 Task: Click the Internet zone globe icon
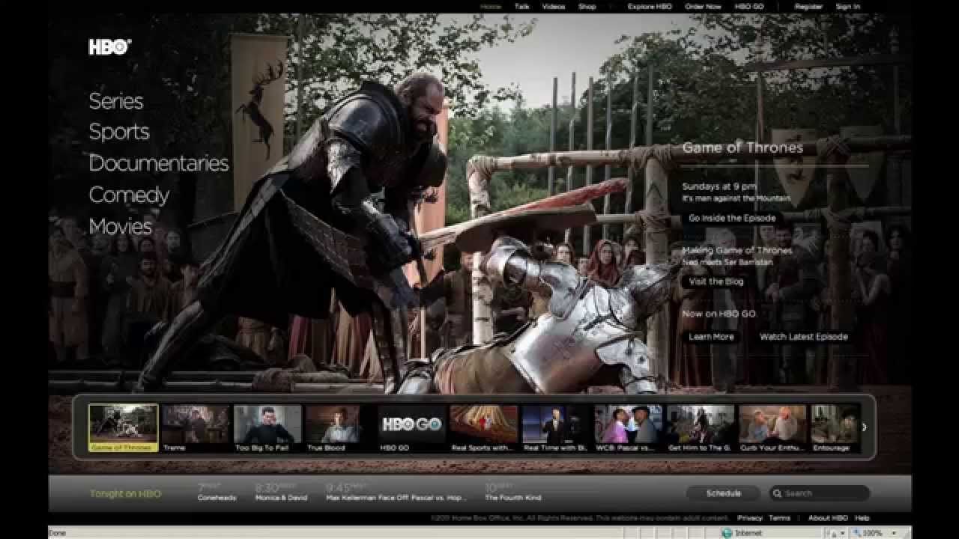pos(726,533)
